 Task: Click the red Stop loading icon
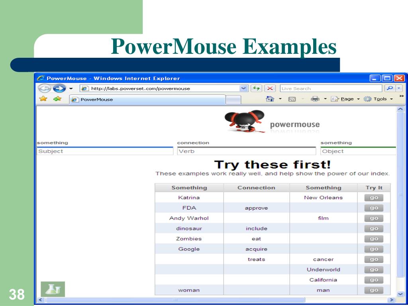(x=270, y=88)
